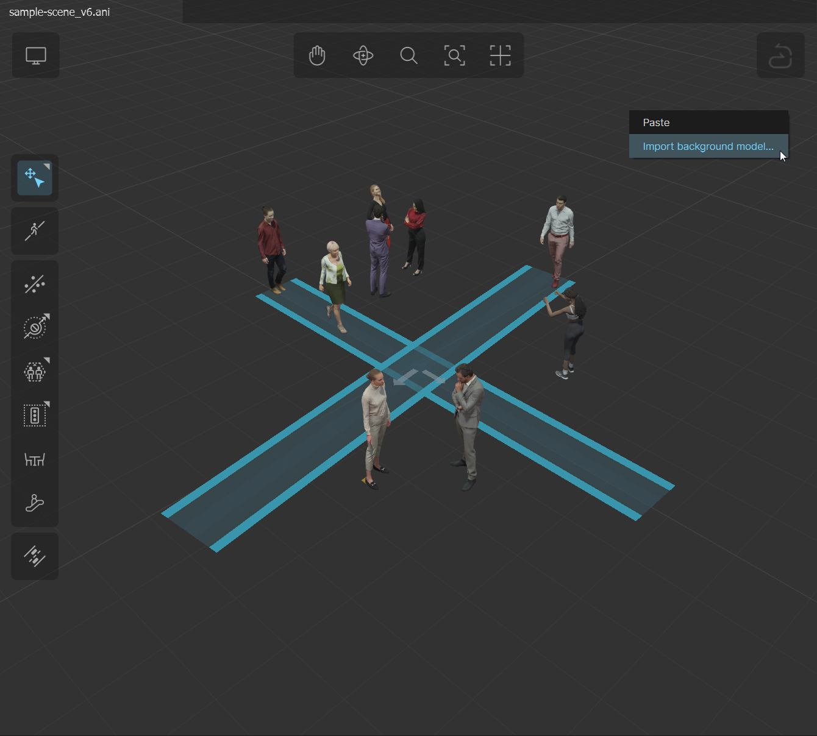Viewport: 817px width, 736px height.
Task: Expand the traffic light tool's flyout arrow
Action: (47, 404)
